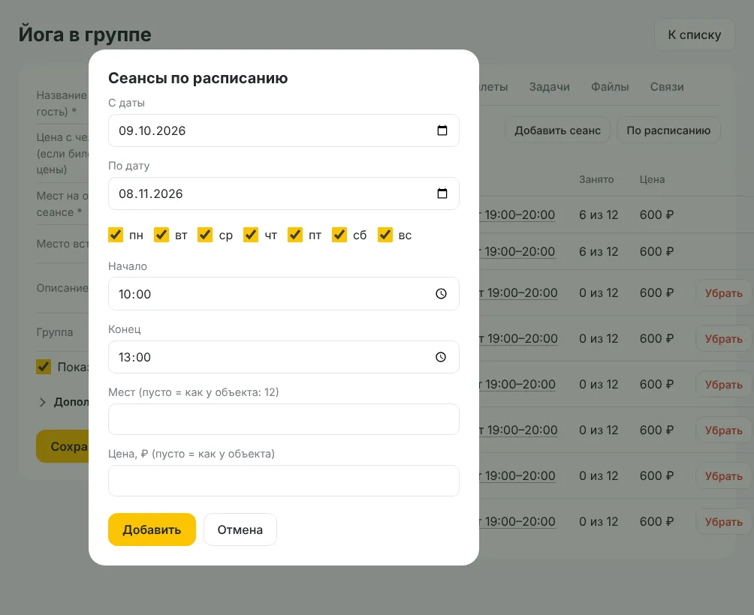Uncheck the "пн" weekday checkbox
Screen dimensions: 754x615
tap(116, 235)
